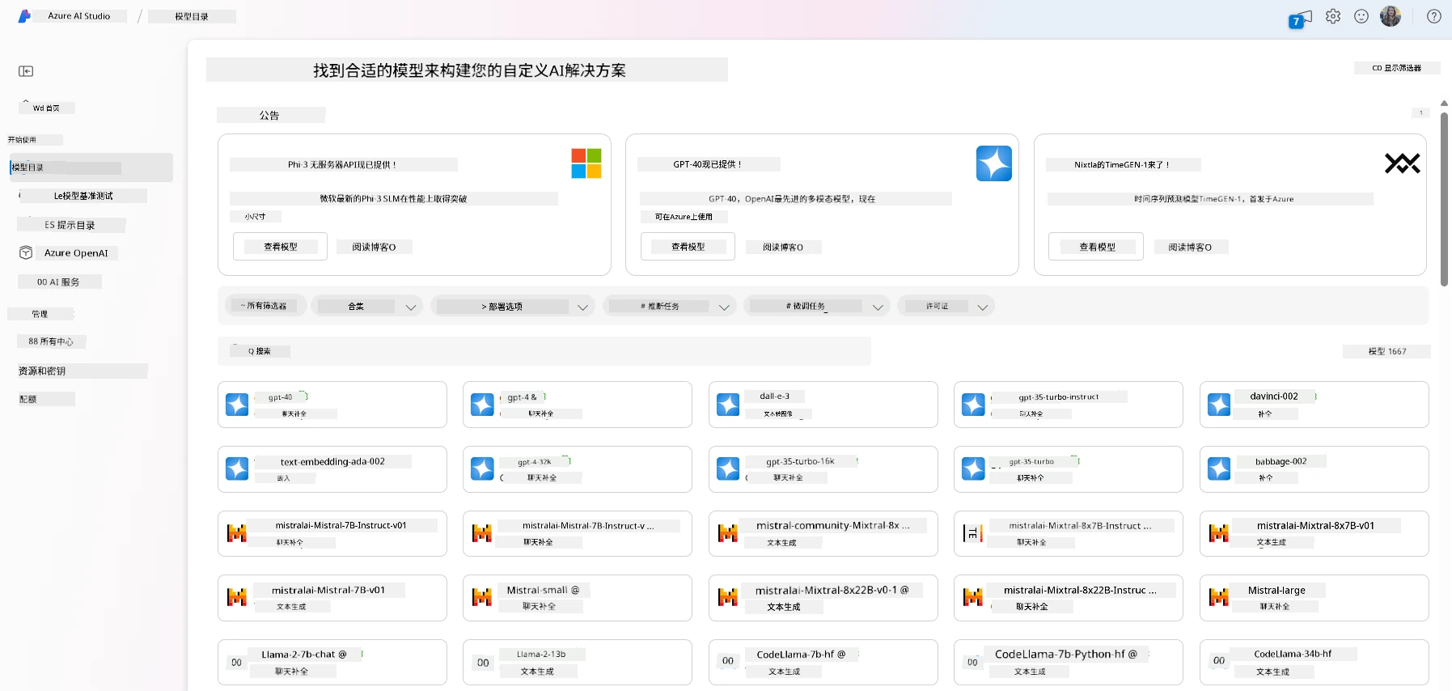The height and width of the screenshot is (691, 1452).
Task: Open the settings gear in top bar
Action: tap(1333, 16)
